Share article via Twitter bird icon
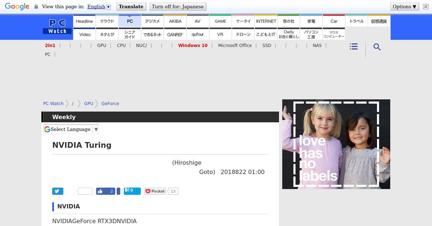Viewport: 432px width, 226px height. pyautogui.click(x=58, y=191)
